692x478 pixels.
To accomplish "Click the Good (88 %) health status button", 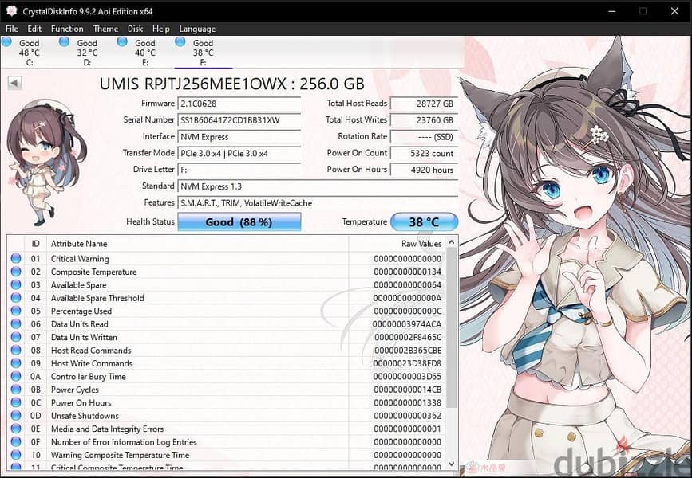I will point(239,221).
